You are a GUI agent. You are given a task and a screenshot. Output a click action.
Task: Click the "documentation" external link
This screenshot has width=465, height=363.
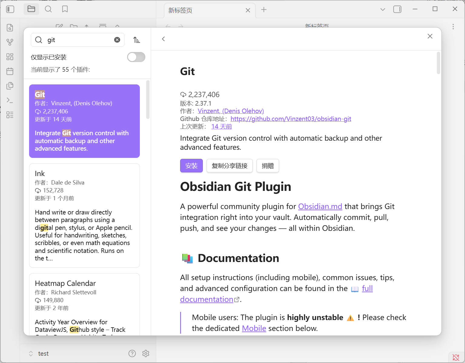[207, 299]
